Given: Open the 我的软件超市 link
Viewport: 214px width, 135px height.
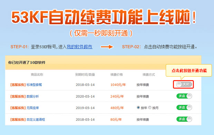Looking at the screenshot, I should (80, 47).
